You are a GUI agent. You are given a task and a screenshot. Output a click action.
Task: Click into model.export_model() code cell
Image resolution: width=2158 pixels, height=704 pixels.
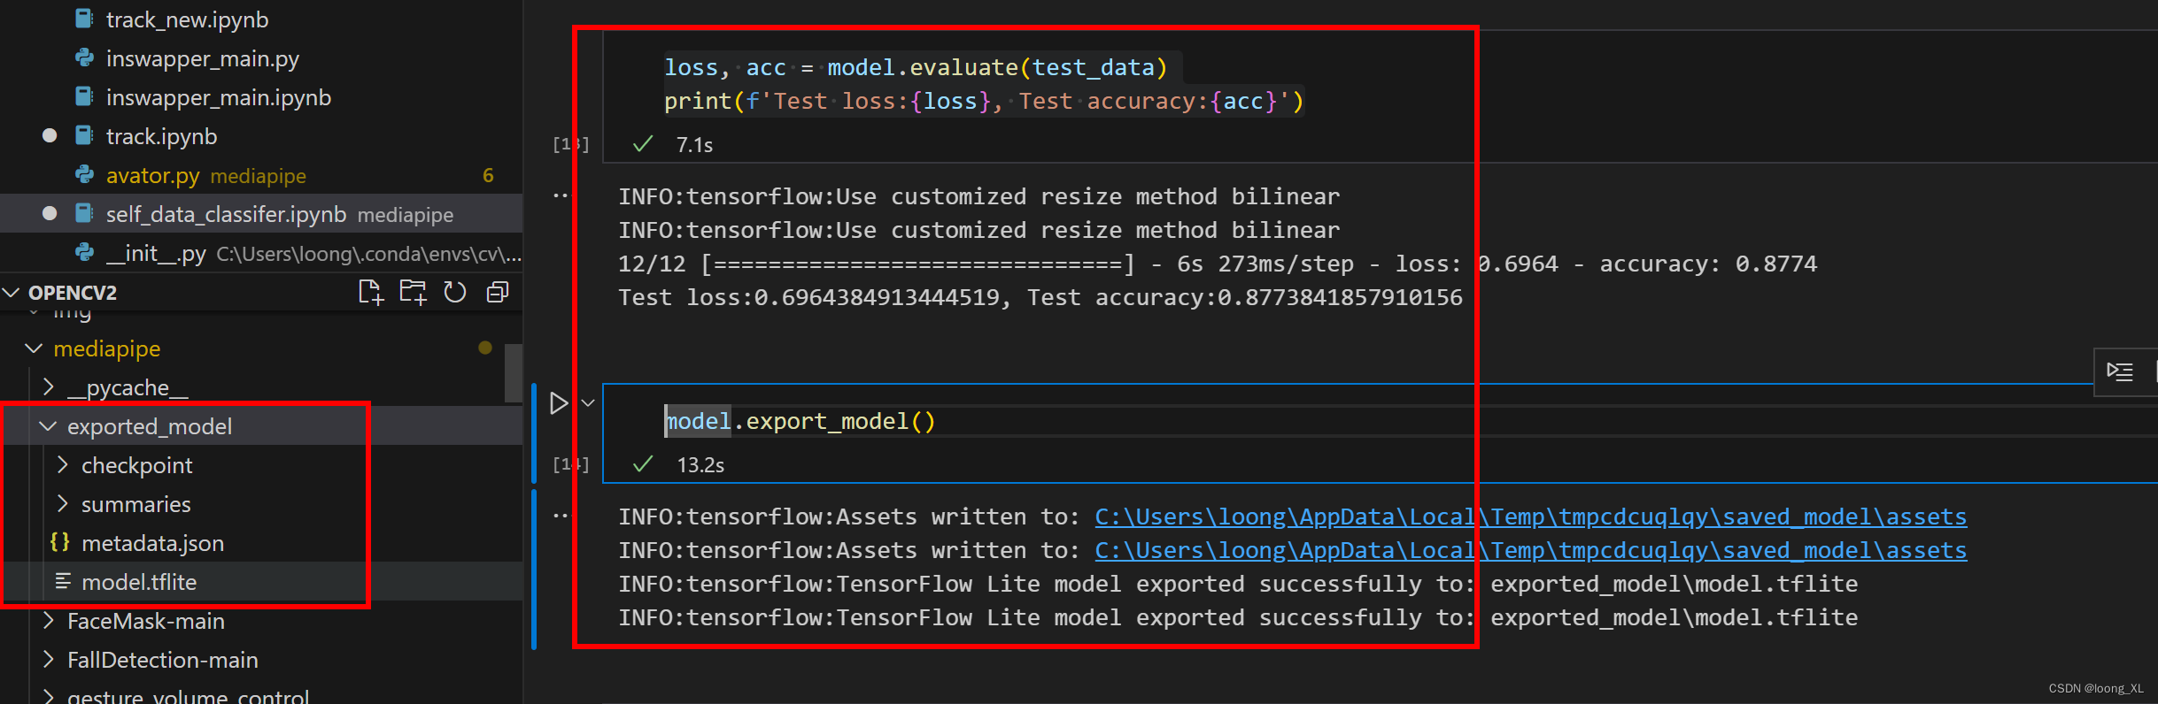(x=1380, y=421)
